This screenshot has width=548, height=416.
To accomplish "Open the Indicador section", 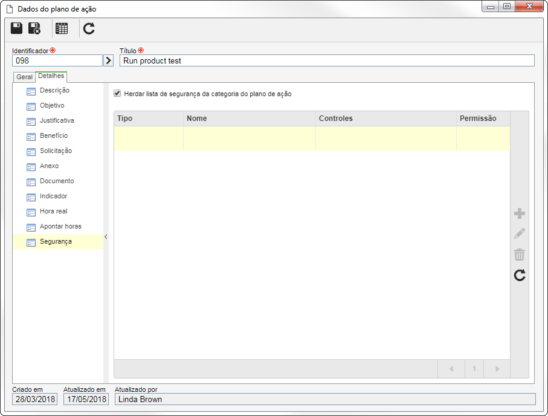I will point(54,196).
